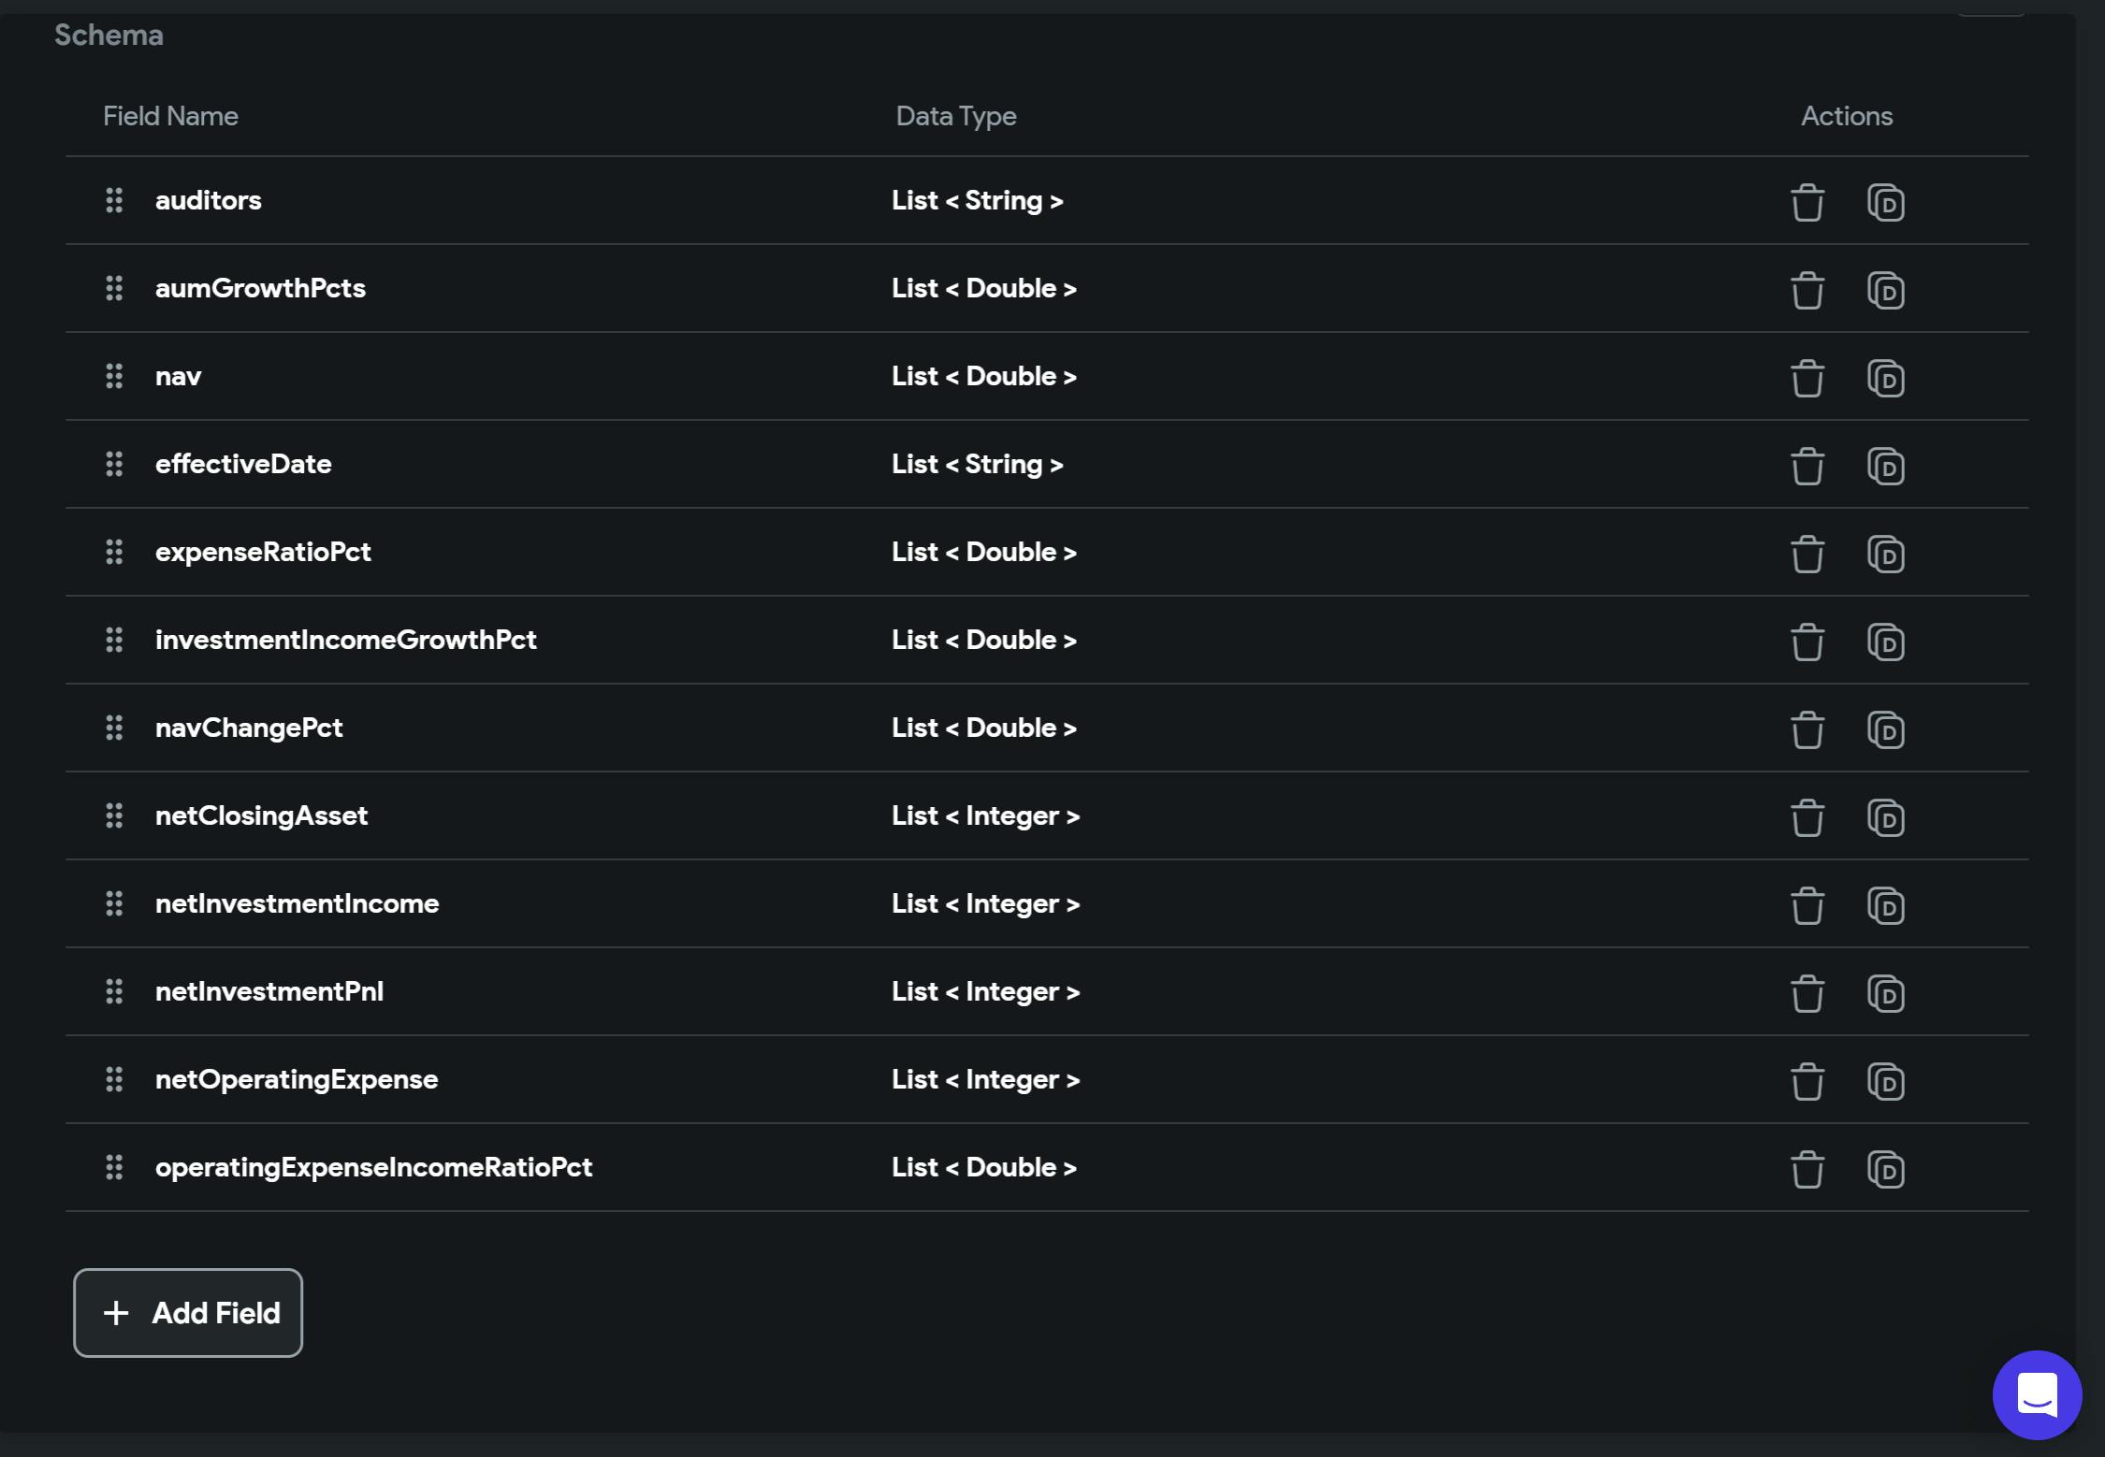This screenshot has width=2105, height=1457.
Task: Click Add Field button
Action: (x=188, y=1312)
